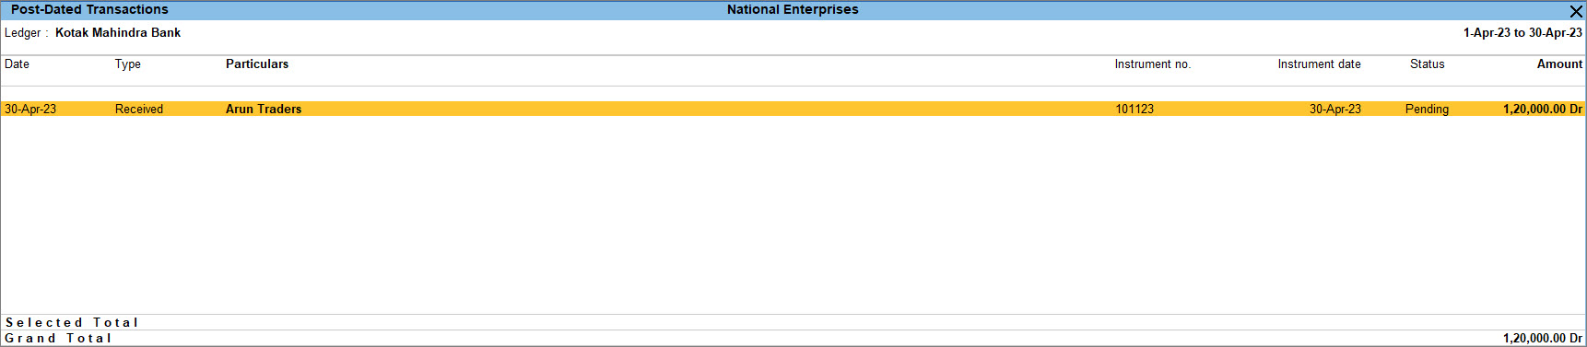Screen dimensions: 1587x347
Task: Click the Pending status cell
Action: click(x=1427, y=109)
